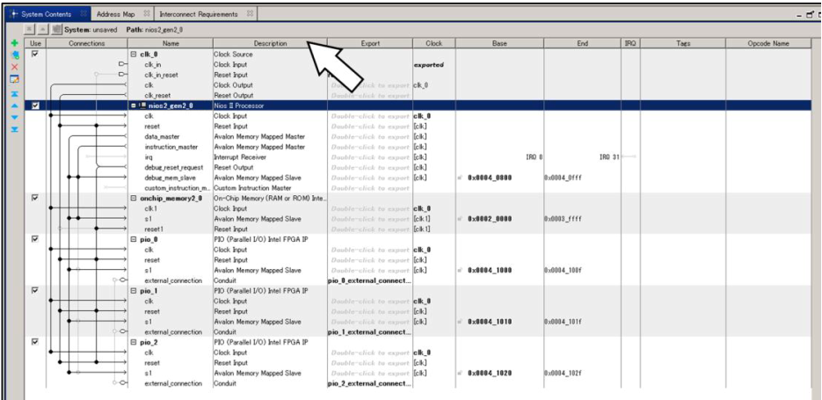Click the Description column header
The height and width of the screenshot is (400, 822).
[x=270, y=42]
